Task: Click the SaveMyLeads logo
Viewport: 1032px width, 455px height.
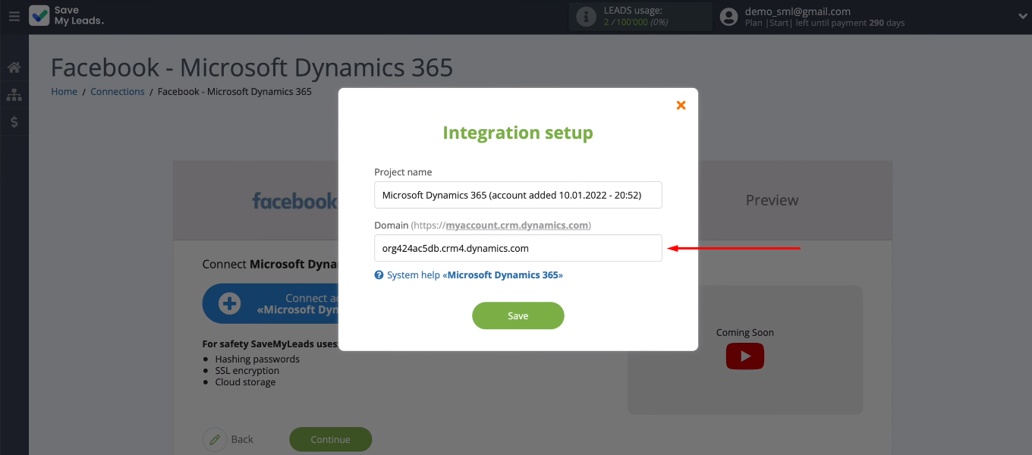Action: pyautogui.click(x=67, y=16)
